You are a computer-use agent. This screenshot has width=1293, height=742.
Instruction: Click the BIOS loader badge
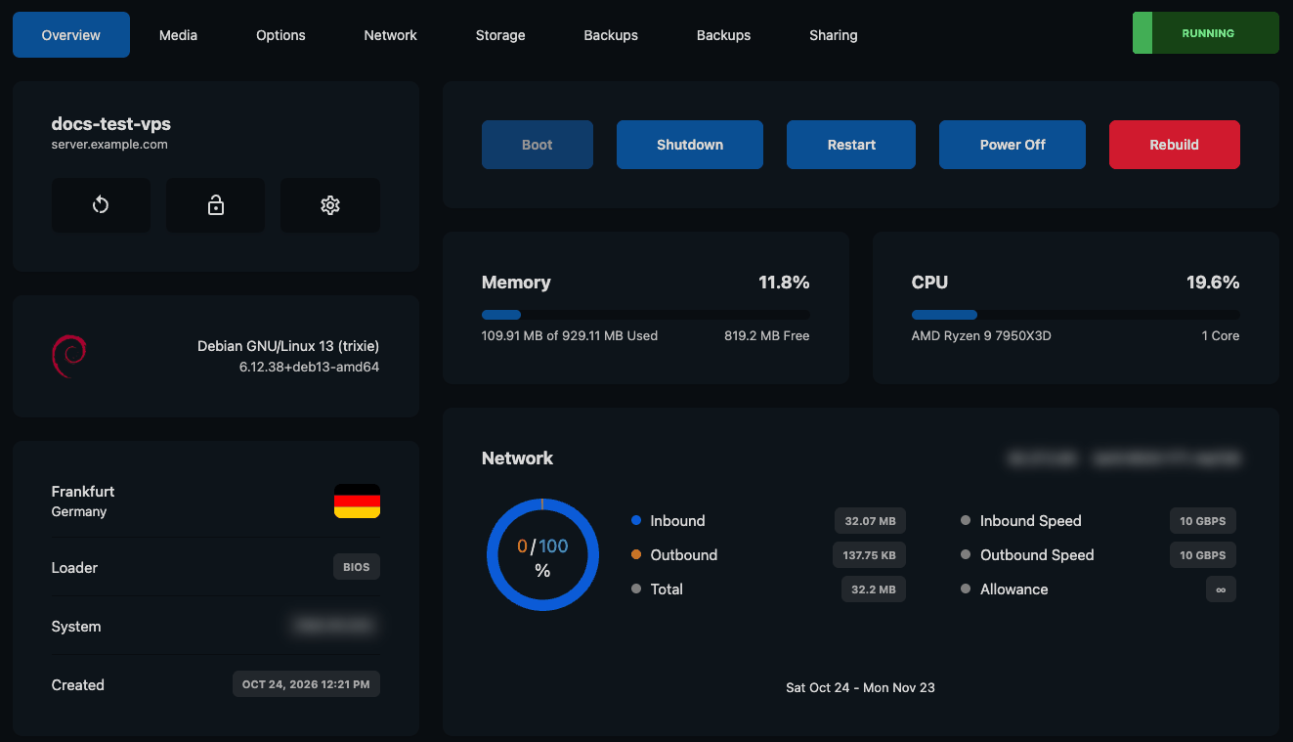357,567
